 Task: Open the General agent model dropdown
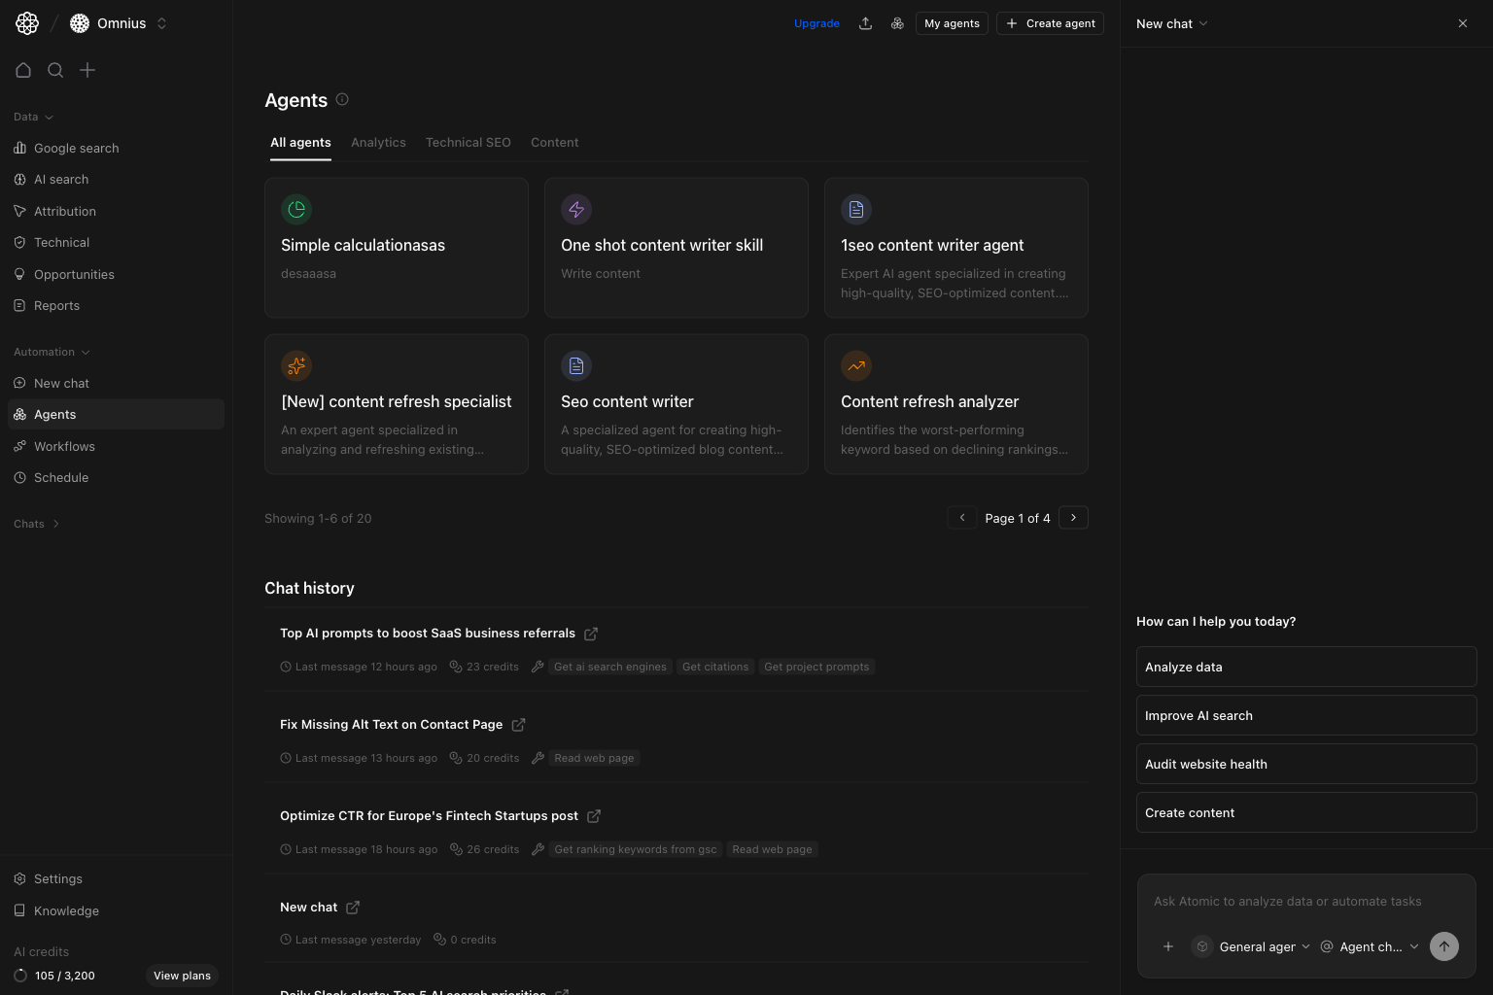tap(1252, 945)
